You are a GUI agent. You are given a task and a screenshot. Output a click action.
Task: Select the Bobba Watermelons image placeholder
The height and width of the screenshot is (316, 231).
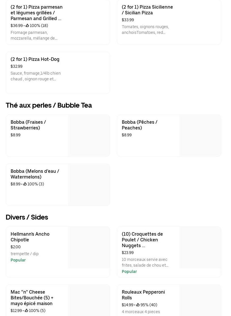tap(89, 185)
